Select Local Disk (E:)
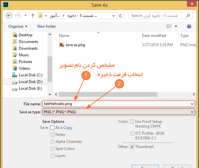Image resolution: width=199 pixels, height=168 pixels. coord(30,88)
